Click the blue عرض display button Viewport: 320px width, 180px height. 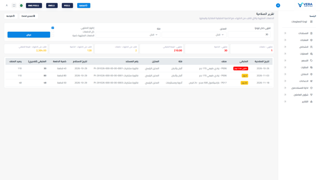(29, 35)
